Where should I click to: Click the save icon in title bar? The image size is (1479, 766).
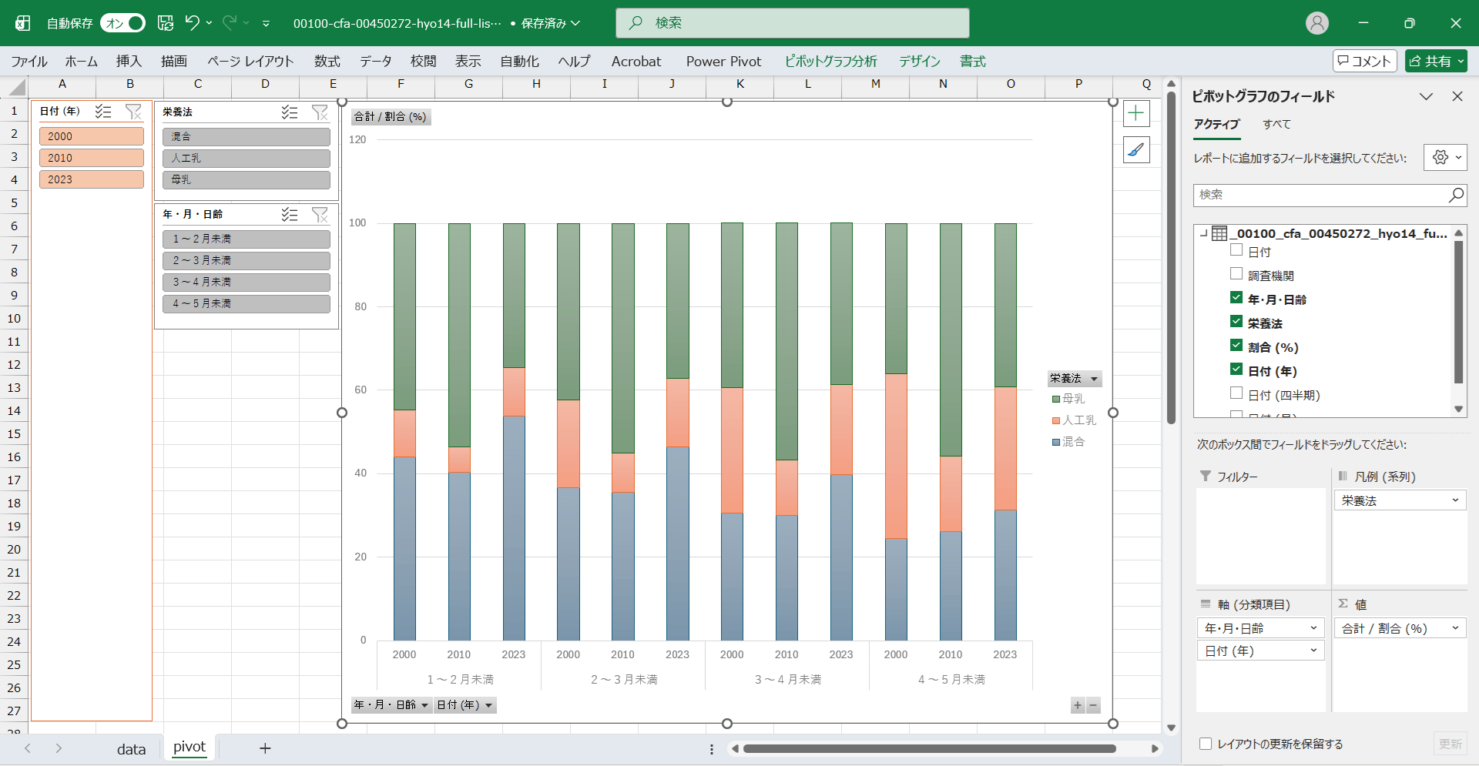pos(166,23)
